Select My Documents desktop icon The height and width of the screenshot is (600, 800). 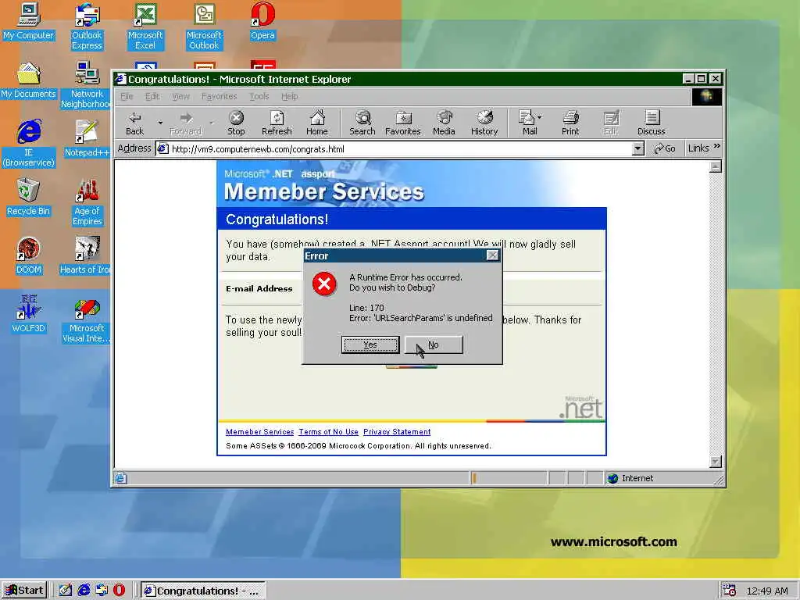29,80
